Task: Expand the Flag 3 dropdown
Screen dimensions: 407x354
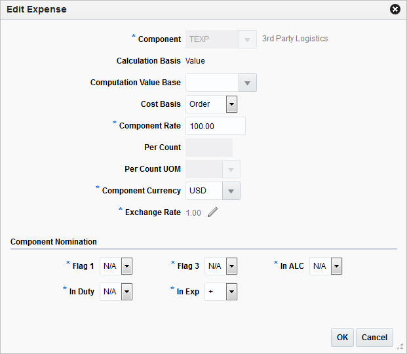Action: pos(231,266)
